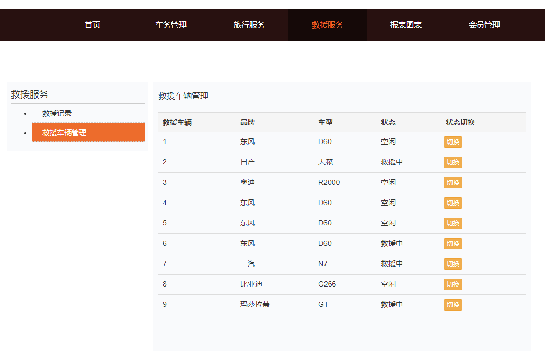
Task: Click 切换 for vehicle 4
Action: 453,203
